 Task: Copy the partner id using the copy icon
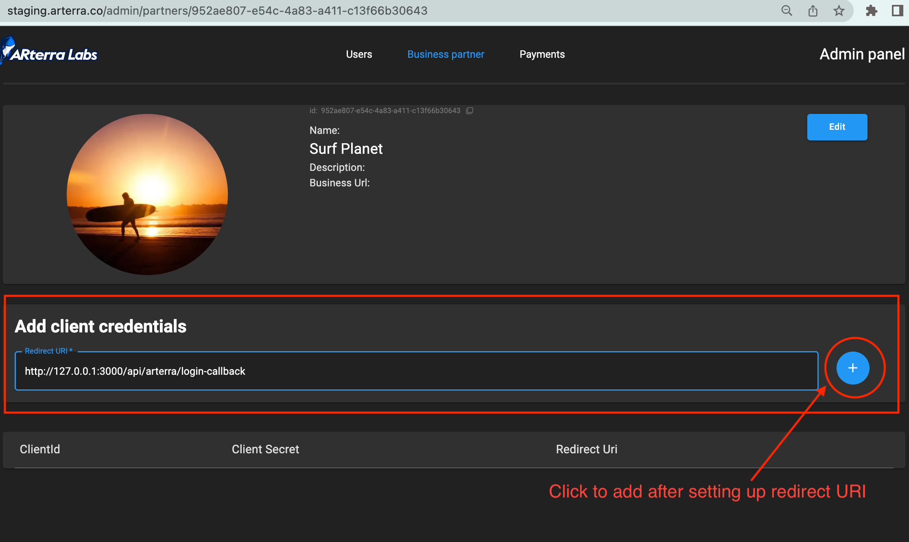click(470, 111)
